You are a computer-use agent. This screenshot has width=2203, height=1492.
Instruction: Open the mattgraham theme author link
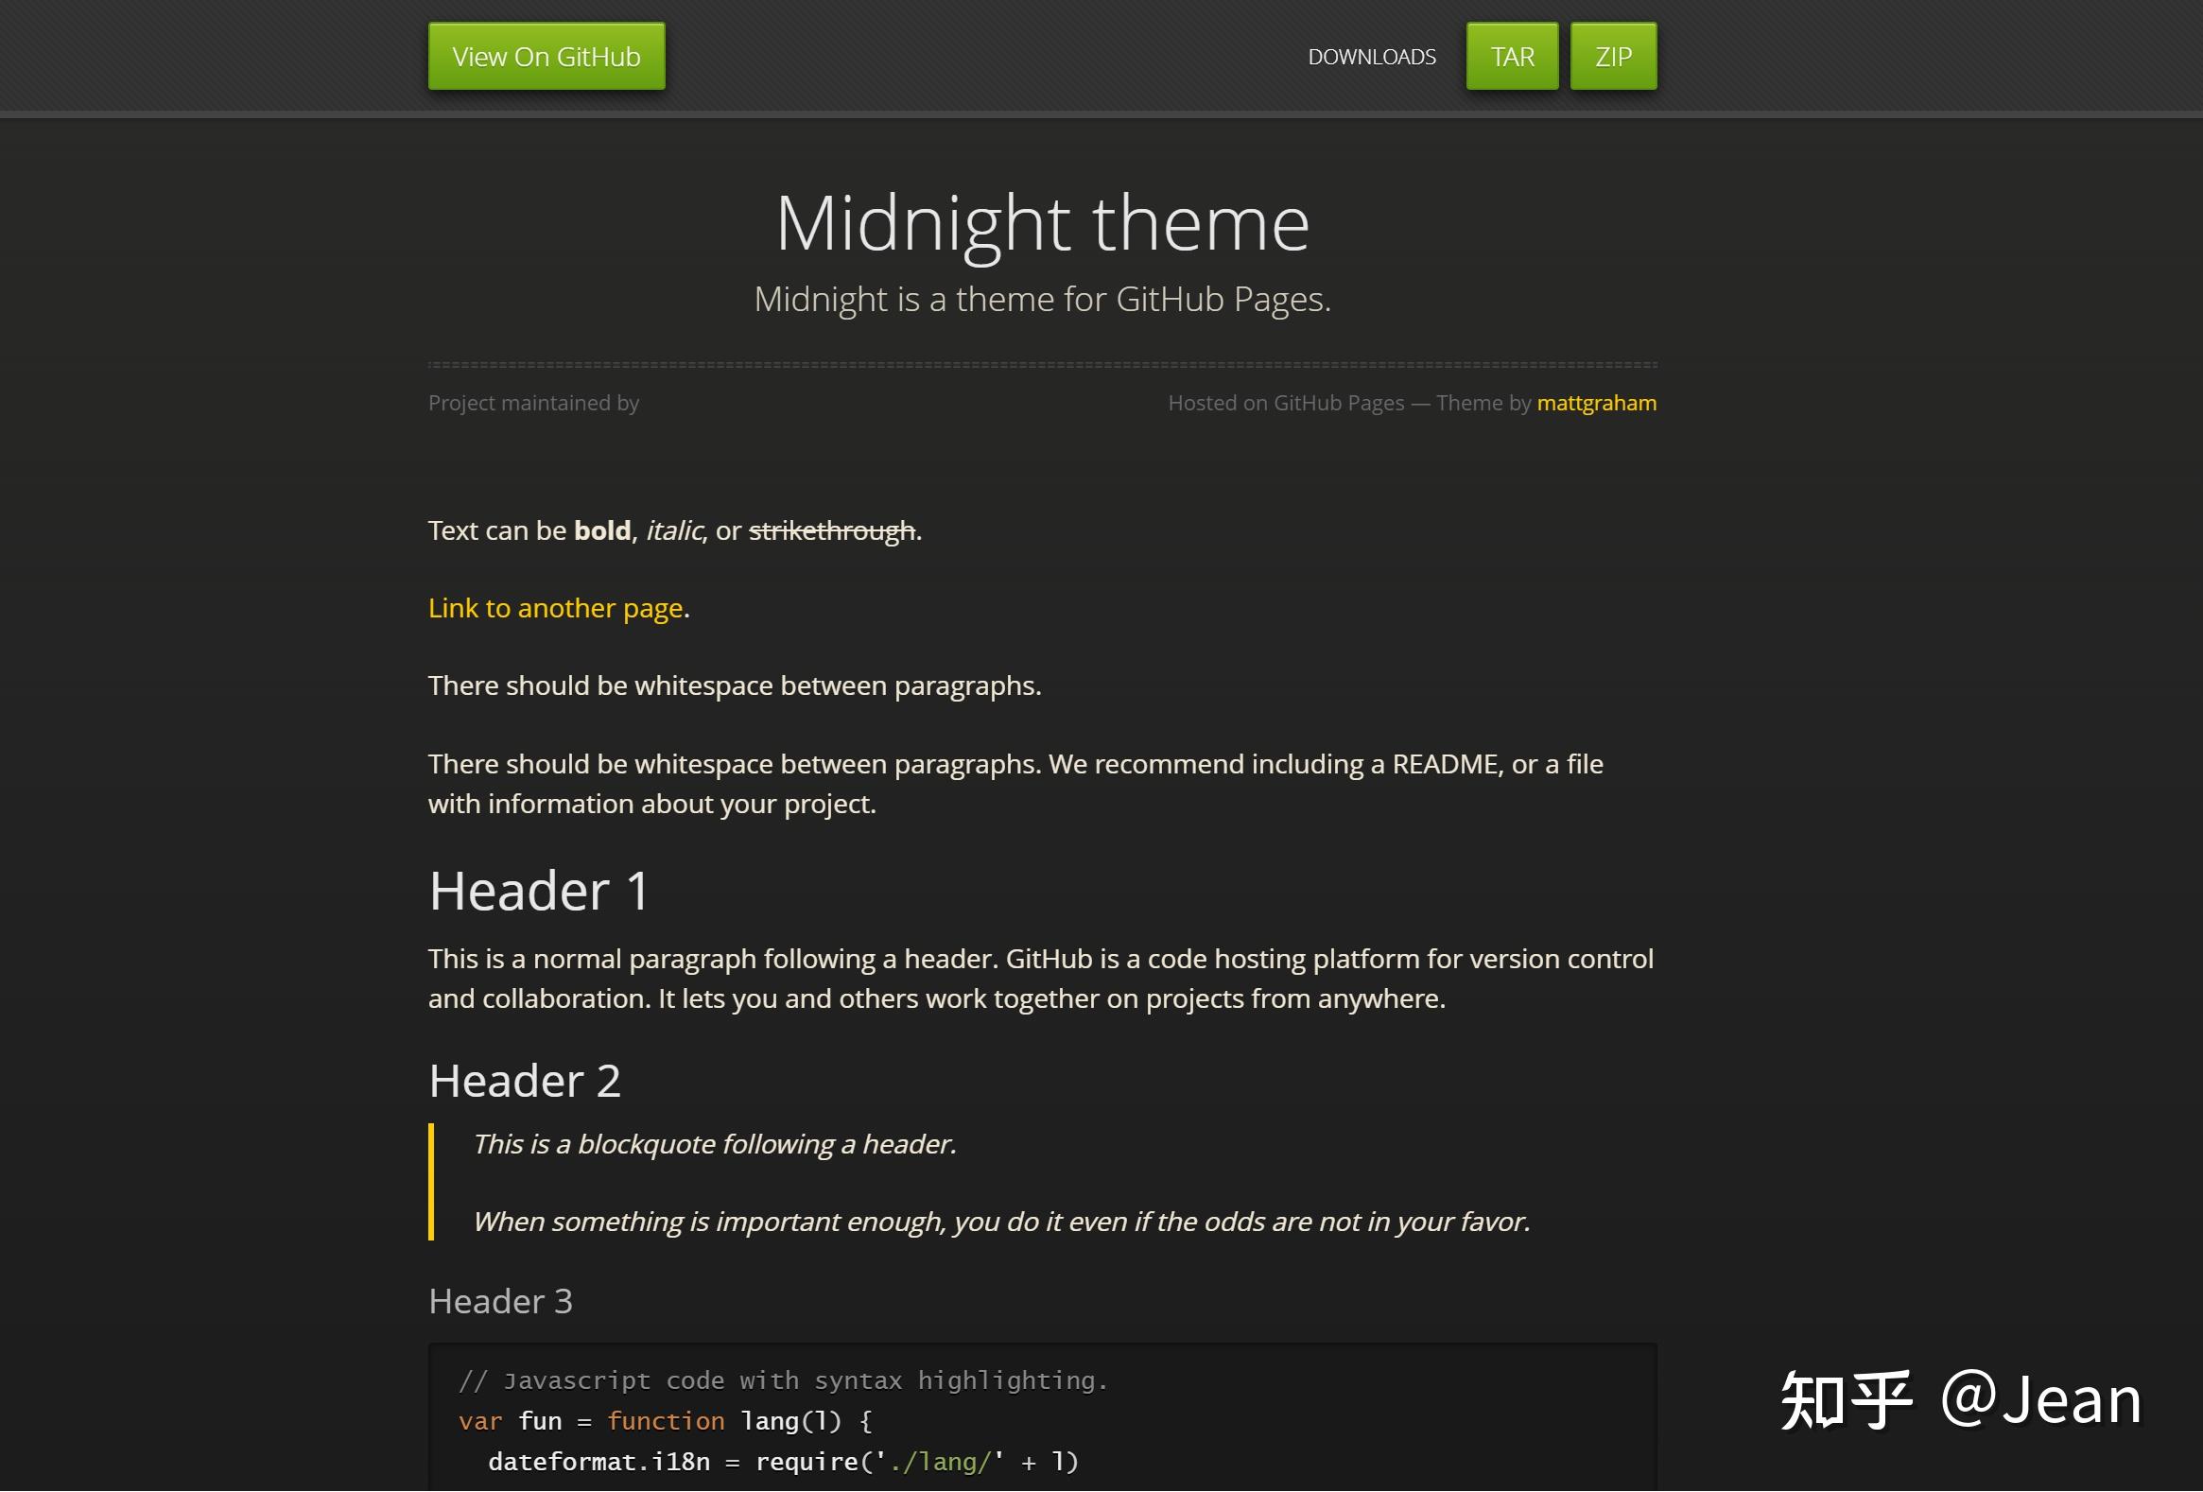(x=1595, y=403)
